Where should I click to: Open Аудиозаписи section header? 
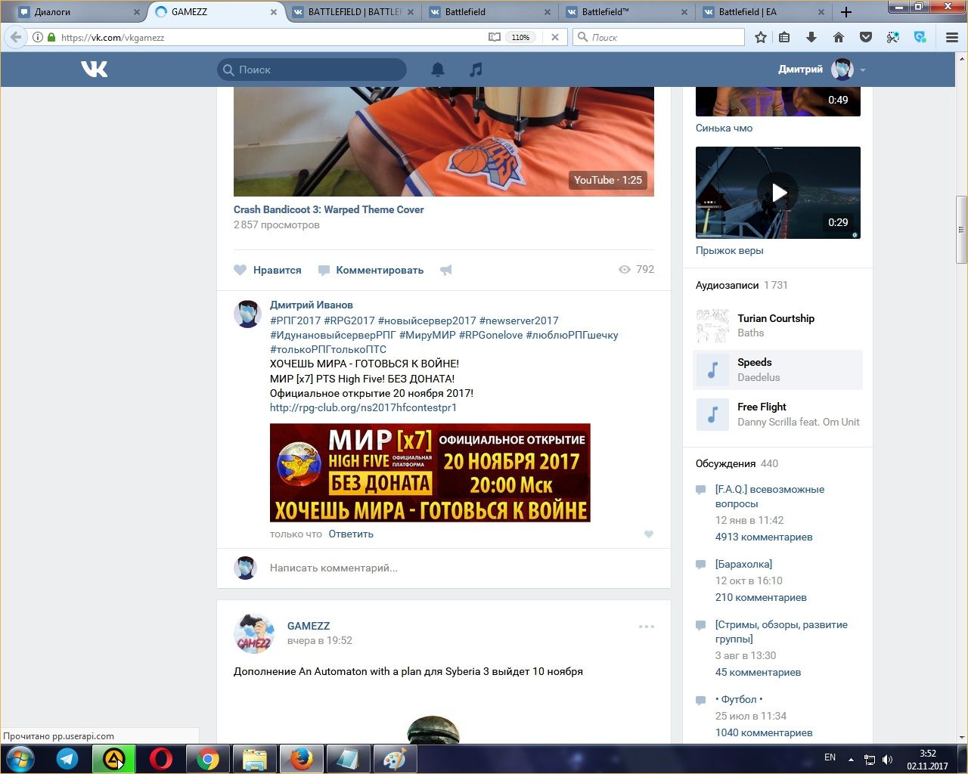tap(727, 285)
